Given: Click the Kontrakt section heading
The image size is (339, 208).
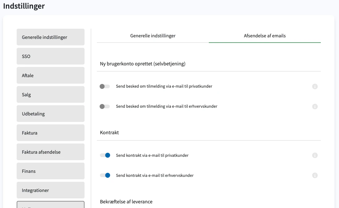Looking at the screenshot, I should 110,132.
